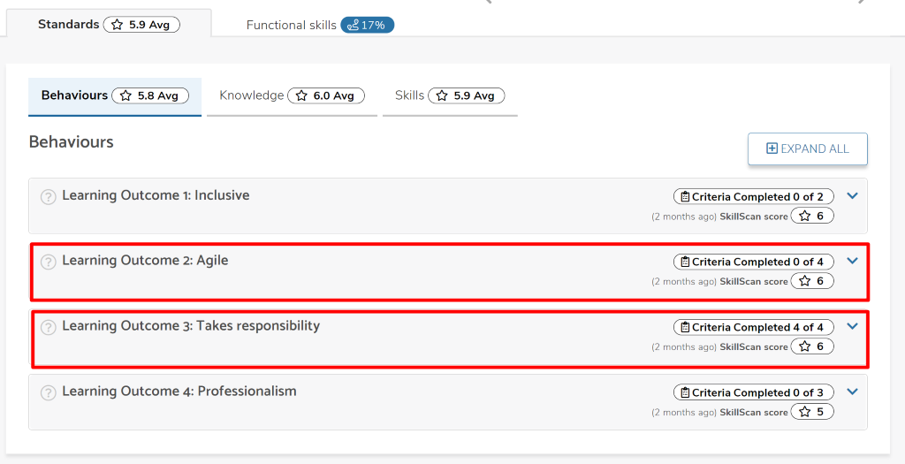Expand Learning Outcome 2: Agile chevron
Viewport: 905px width, 464px height.
coord(852,261)
